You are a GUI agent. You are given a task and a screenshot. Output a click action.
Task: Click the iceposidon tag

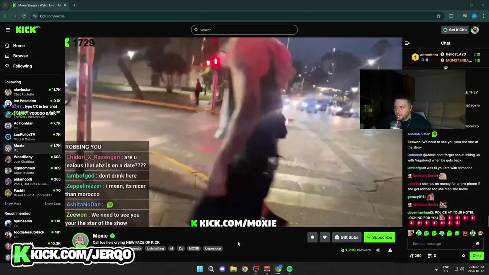(213, 248)
